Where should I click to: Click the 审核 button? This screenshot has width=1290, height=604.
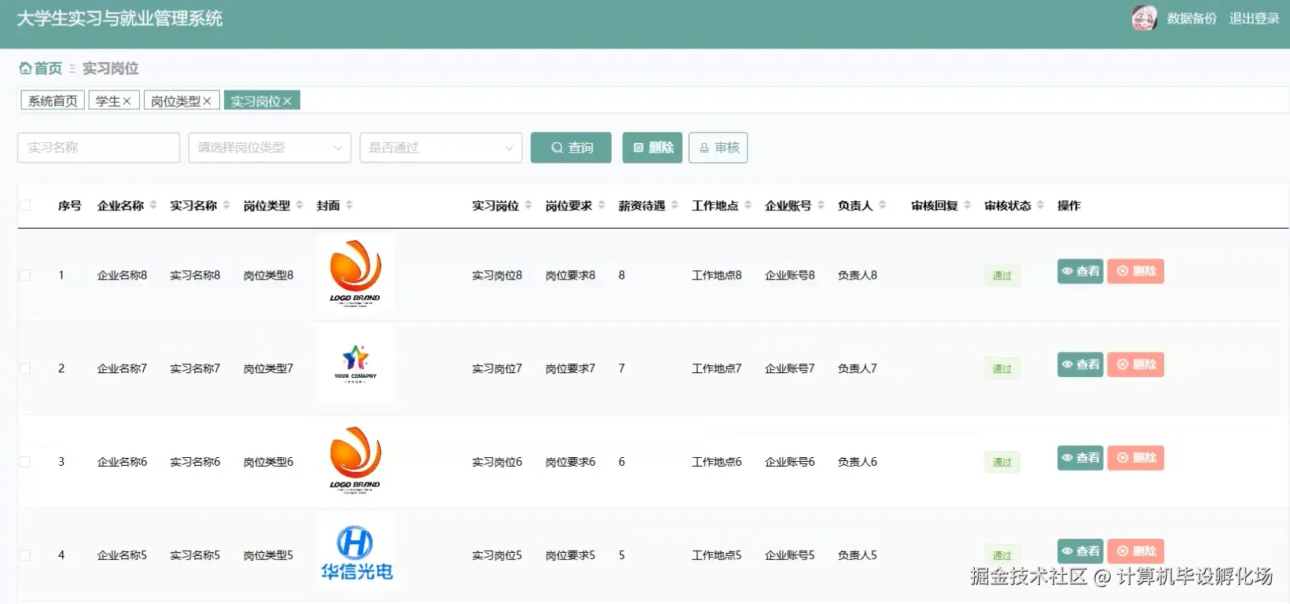(718, 148)
